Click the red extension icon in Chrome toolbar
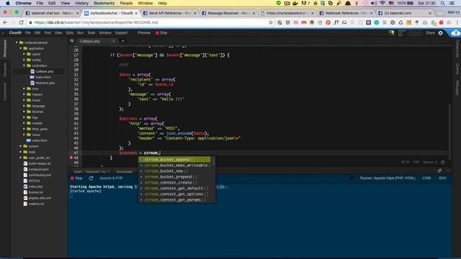 [x=441, y=22]
